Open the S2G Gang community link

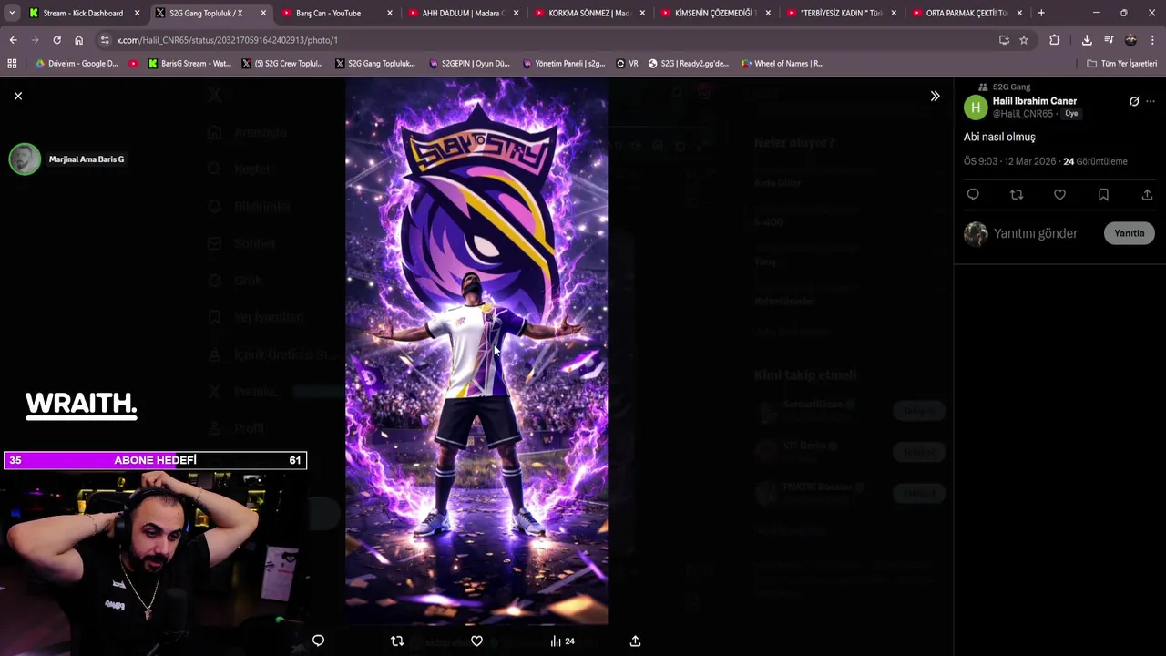click(1011, 87)
